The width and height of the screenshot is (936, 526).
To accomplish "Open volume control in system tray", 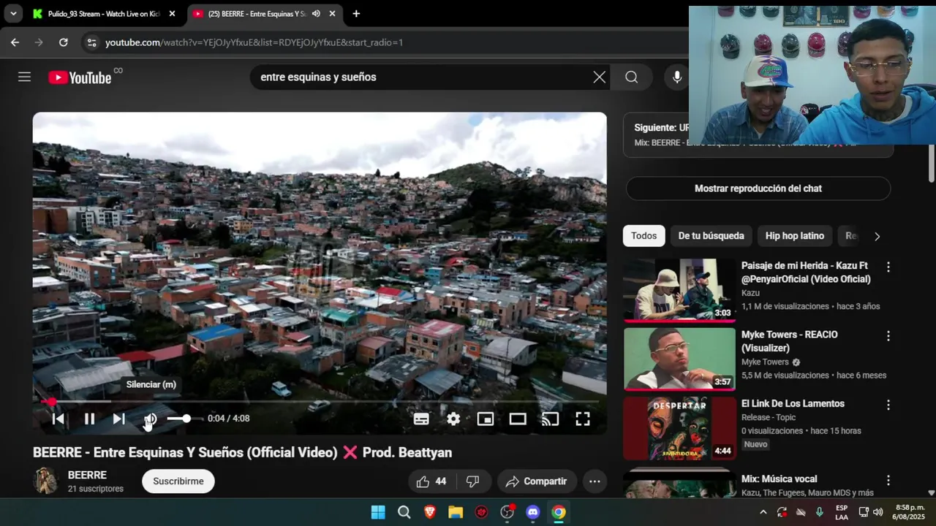I will (877, 512).
